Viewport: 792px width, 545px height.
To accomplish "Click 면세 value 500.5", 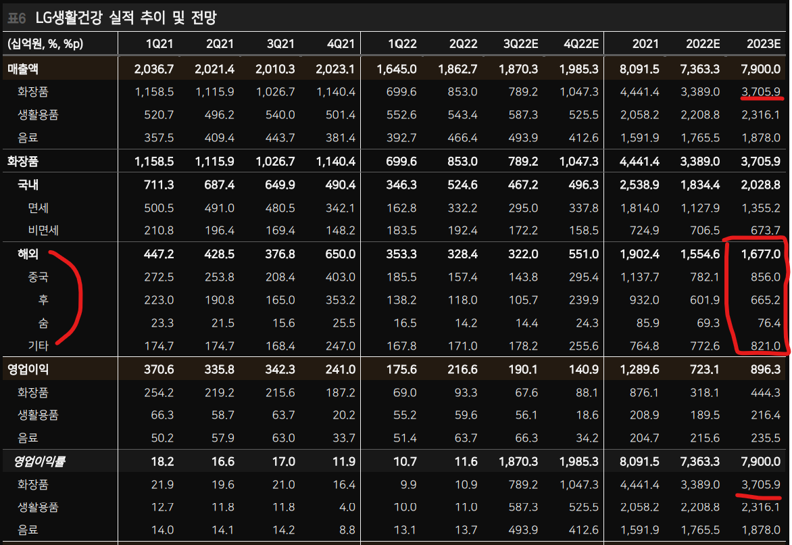I will 159,208.
